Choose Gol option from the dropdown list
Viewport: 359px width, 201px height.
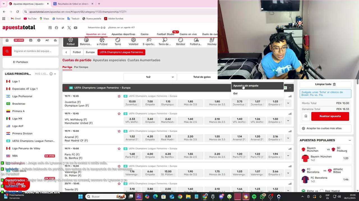(257, 94)
